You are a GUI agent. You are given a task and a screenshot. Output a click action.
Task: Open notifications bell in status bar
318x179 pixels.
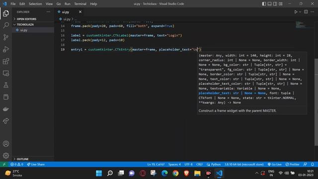tap(313, 165)
